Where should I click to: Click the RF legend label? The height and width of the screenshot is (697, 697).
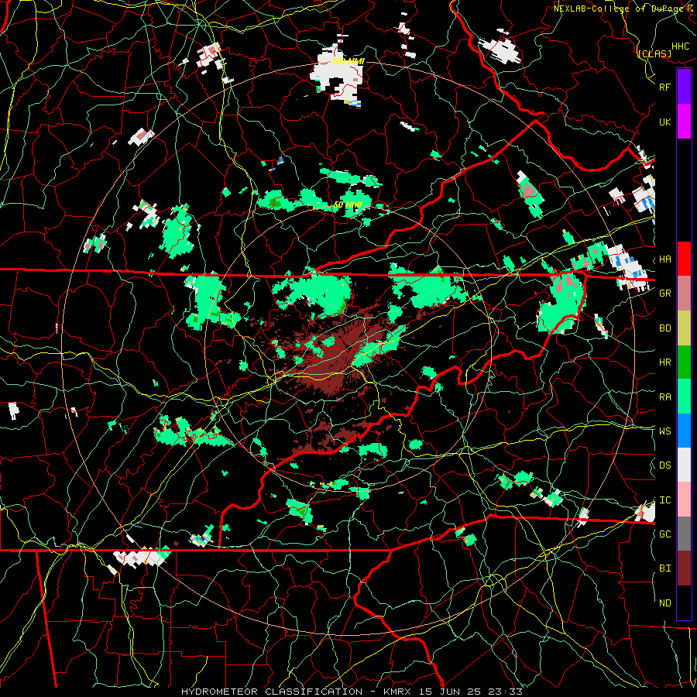tap(665, 87)
